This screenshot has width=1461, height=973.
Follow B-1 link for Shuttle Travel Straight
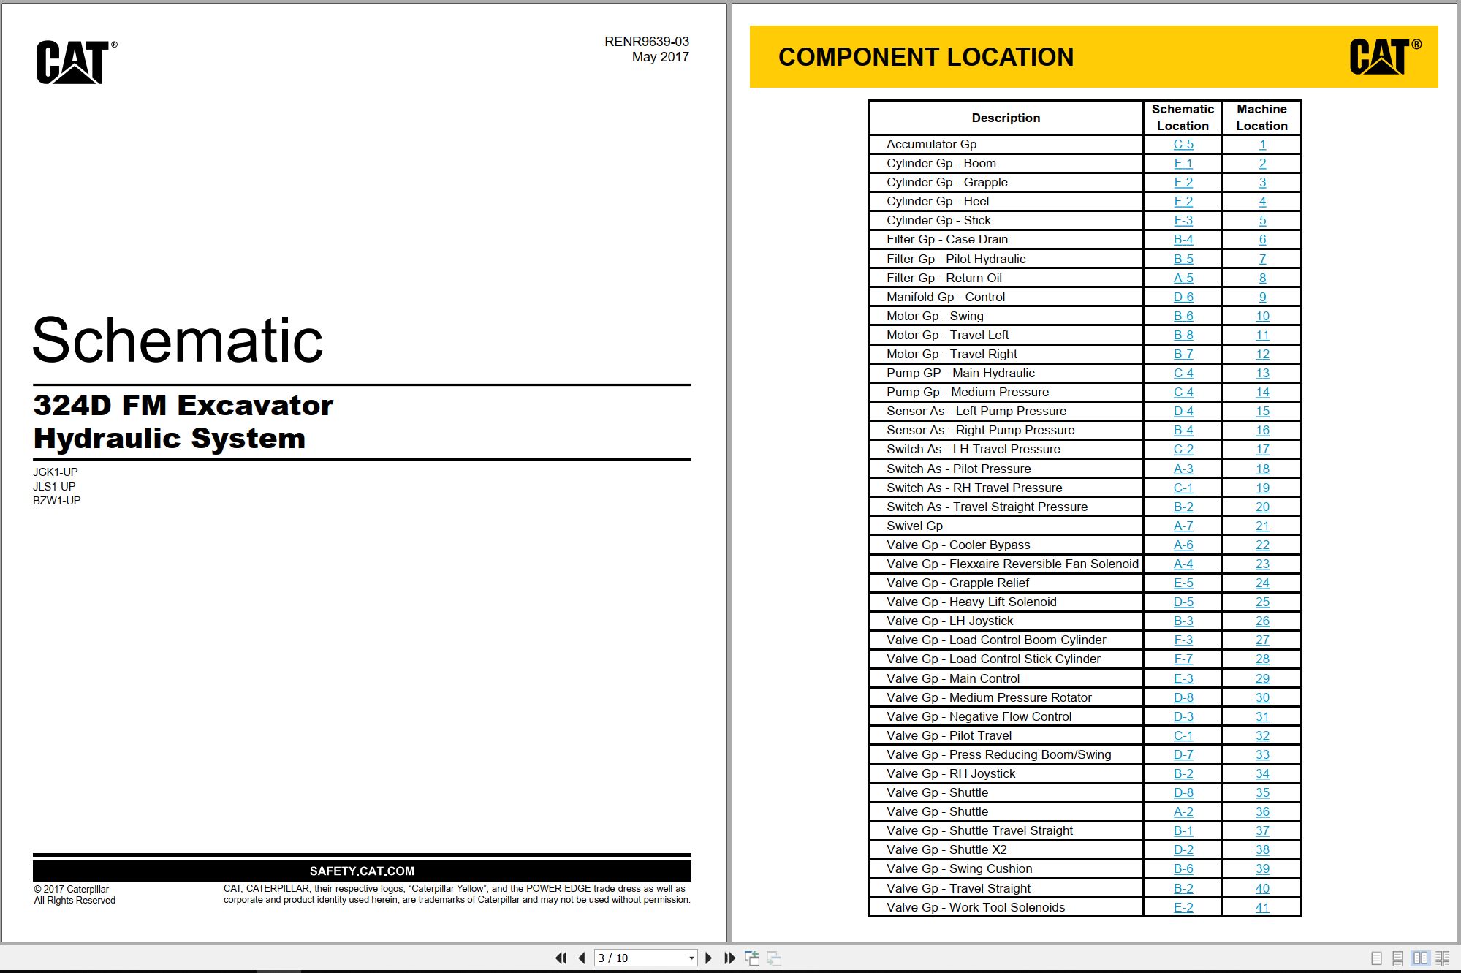click(1183, 830)
